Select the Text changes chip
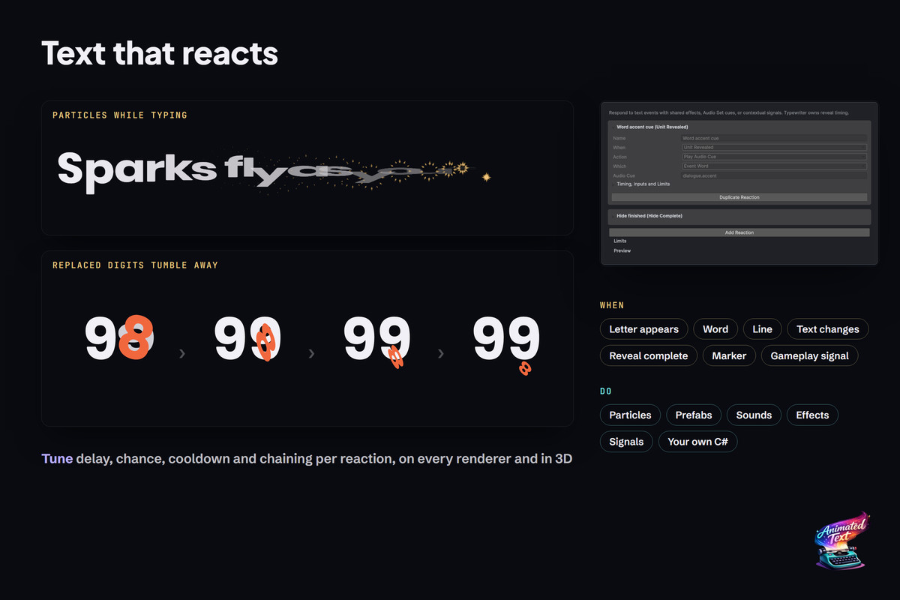The image size is (900, 600). pyautogui.click(x=828, y=329)
